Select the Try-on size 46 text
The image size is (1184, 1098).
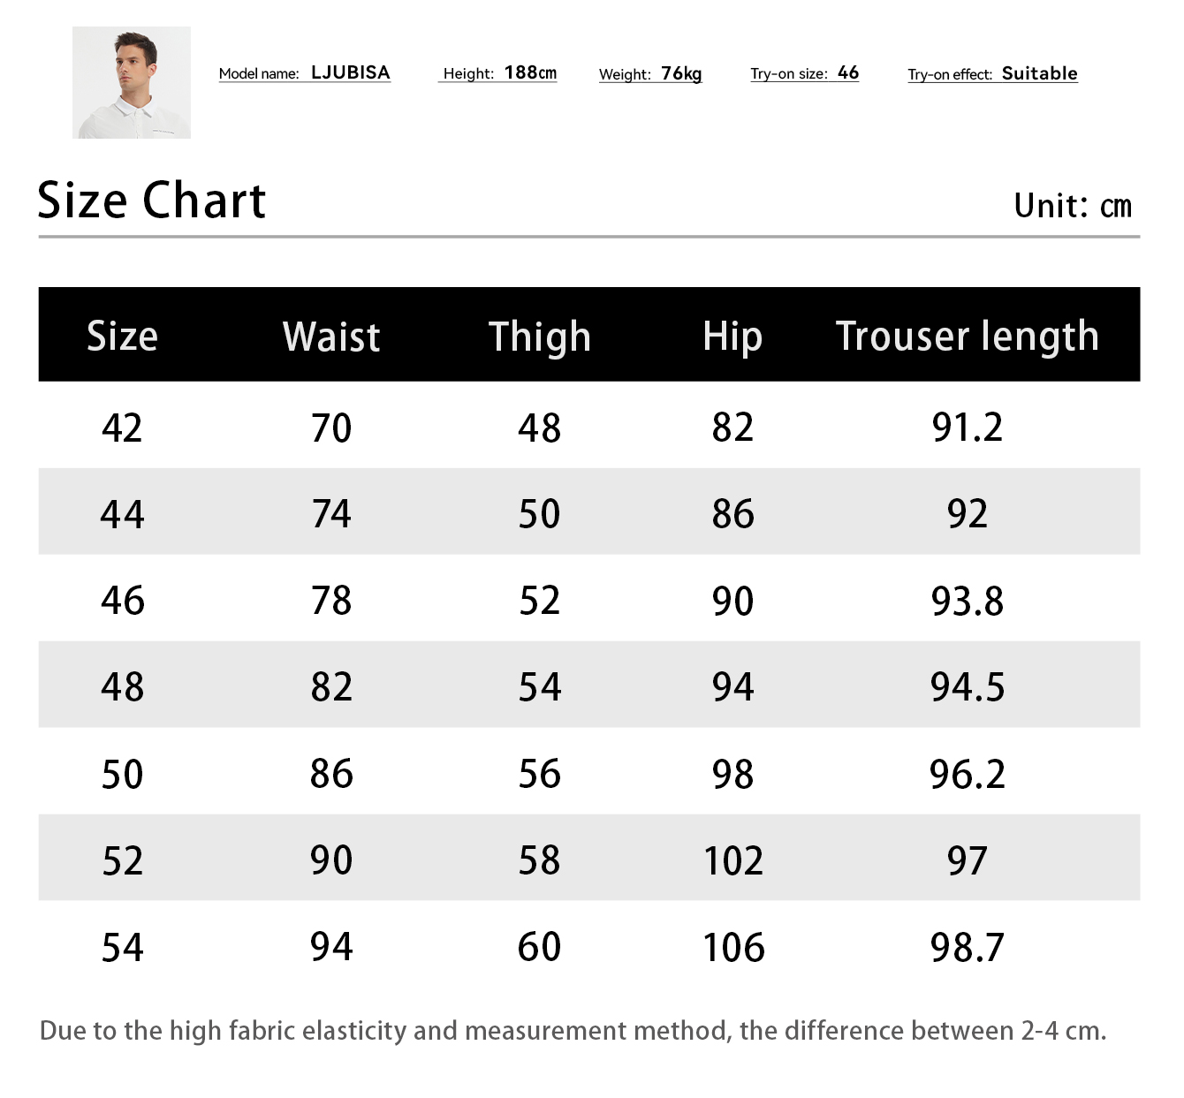pos(804,73)
